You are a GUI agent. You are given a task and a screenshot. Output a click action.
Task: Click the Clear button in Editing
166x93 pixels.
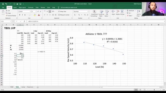[129, 16]
